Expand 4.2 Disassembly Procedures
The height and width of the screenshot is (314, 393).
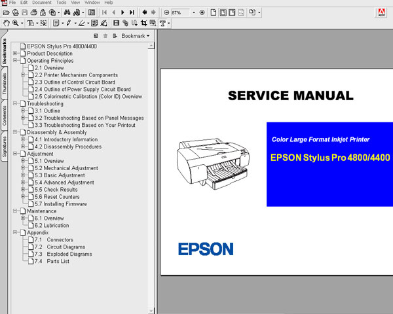[23, 147]
